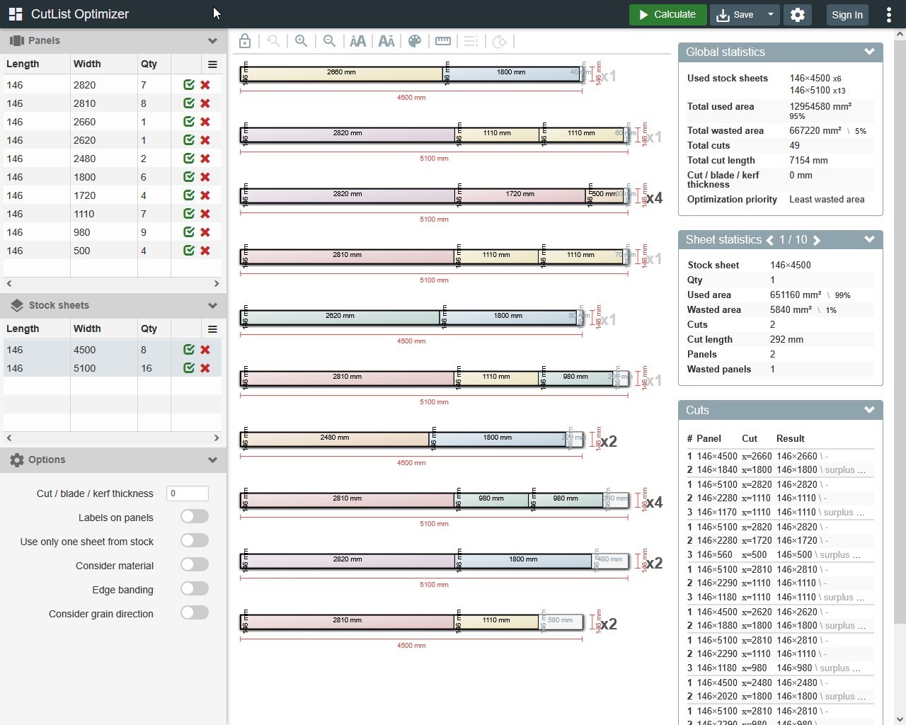Uncheck the 4500 stock sheet row
This screenshot has height=725, width=906.
(189, 350)
